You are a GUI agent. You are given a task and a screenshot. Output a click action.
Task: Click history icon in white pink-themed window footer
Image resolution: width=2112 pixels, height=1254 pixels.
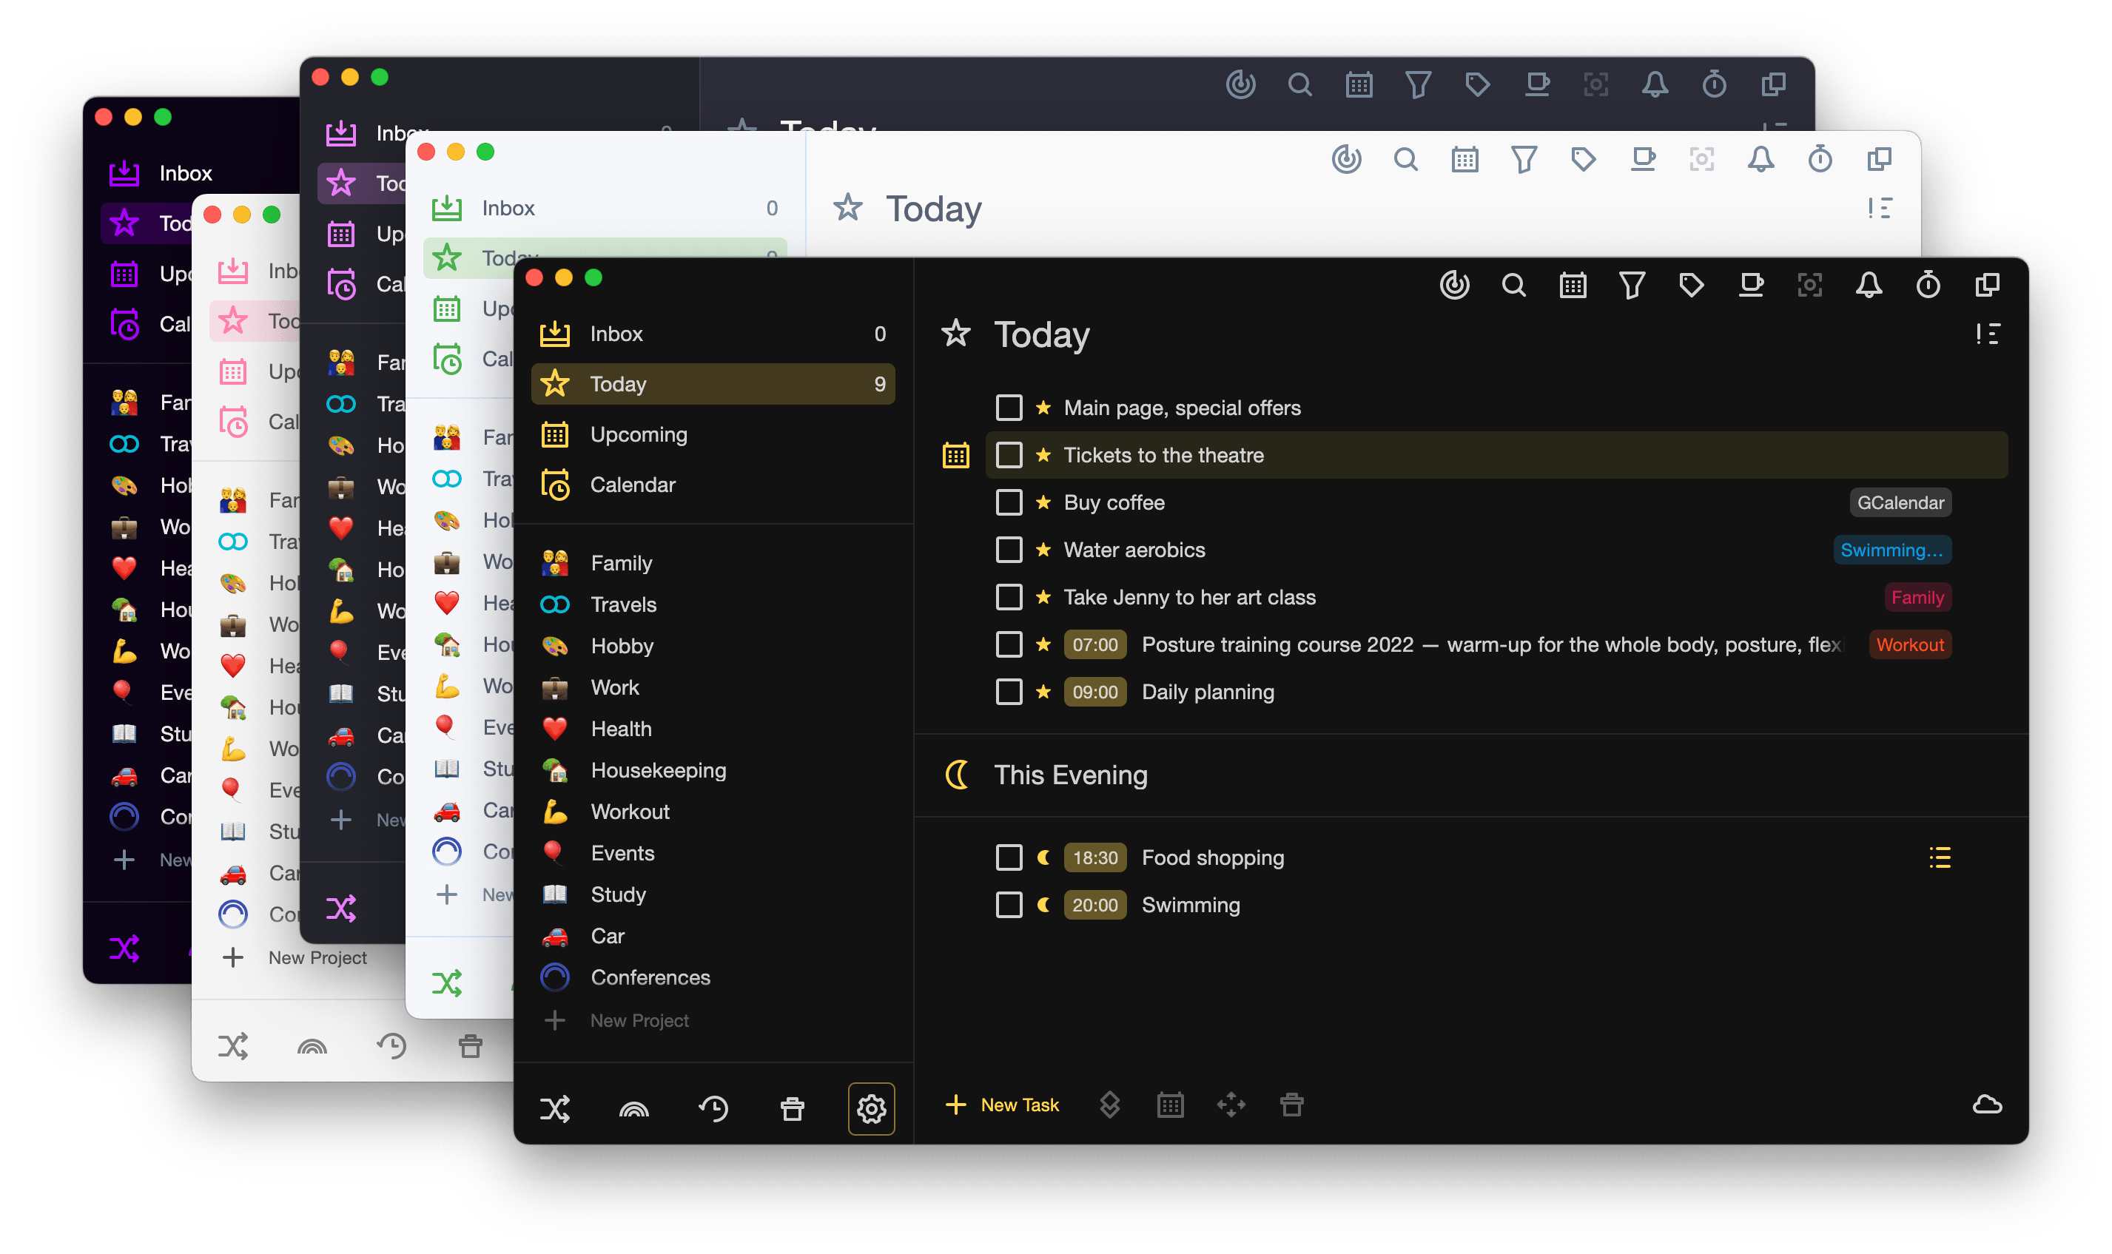pos(391,1046)
